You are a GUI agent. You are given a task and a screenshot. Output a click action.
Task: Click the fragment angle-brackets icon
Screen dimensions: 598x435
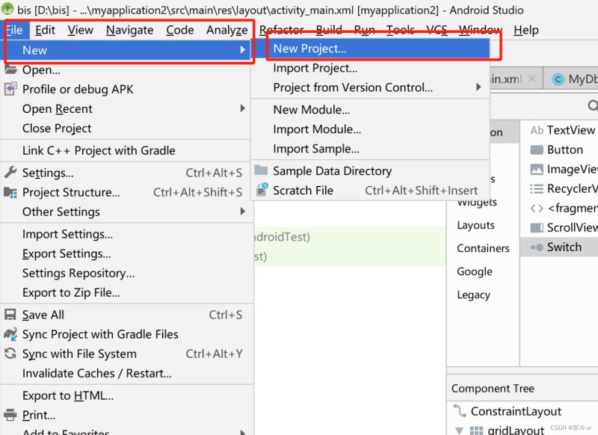(537, 209)
